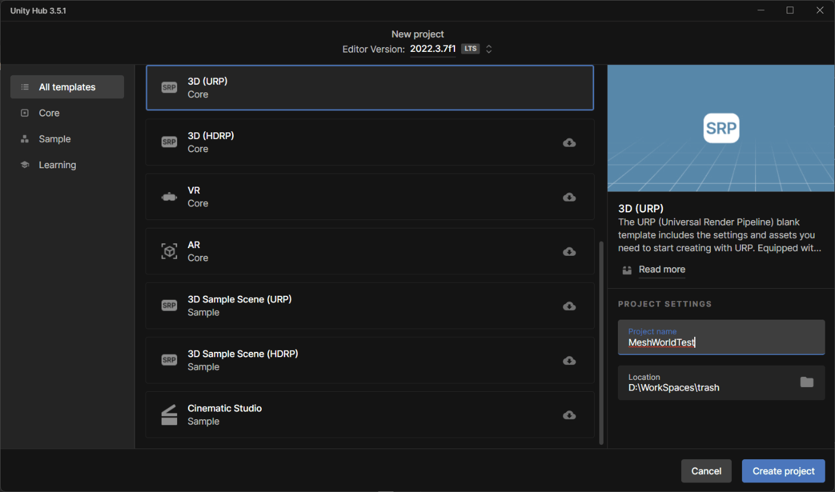This screenshot has width=835, height=492.
Task: Click the New project title text
Action: pyautogui.click(x=417, y=35)
